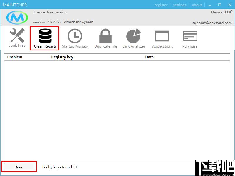Screen dimensions: 235x176
Task: Open settings from the title bar
Action: pyautogui.click(x=179, y=5)
